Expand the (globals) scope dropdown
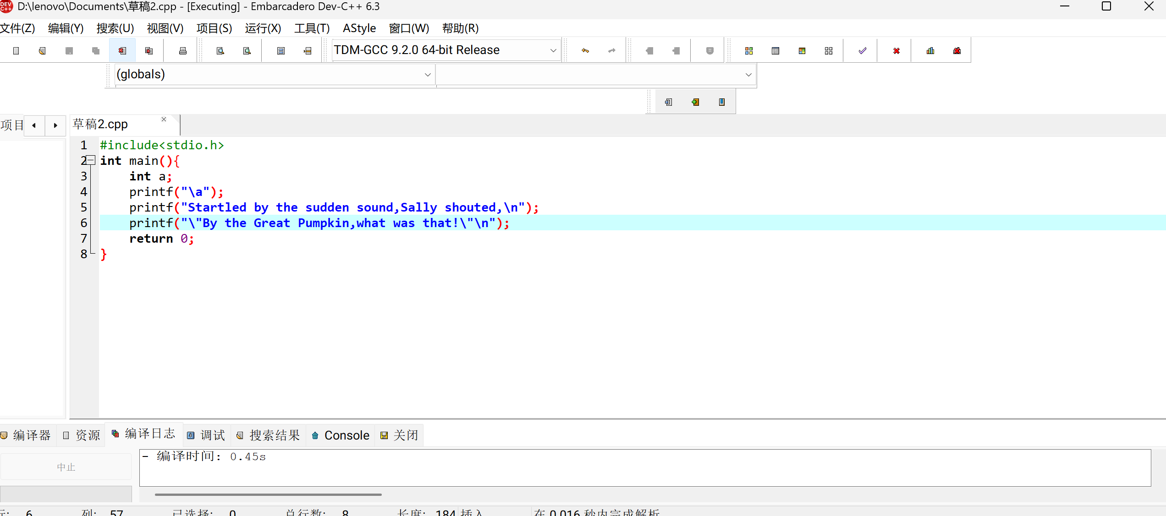Viewport: 1166px width, 516px height. pyautogui.click(x=427, y=75)
